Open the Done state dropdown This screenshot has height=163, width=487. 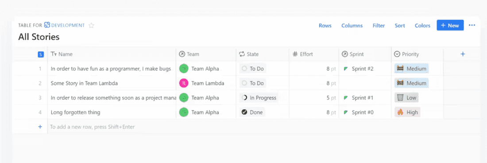[252, 112]
